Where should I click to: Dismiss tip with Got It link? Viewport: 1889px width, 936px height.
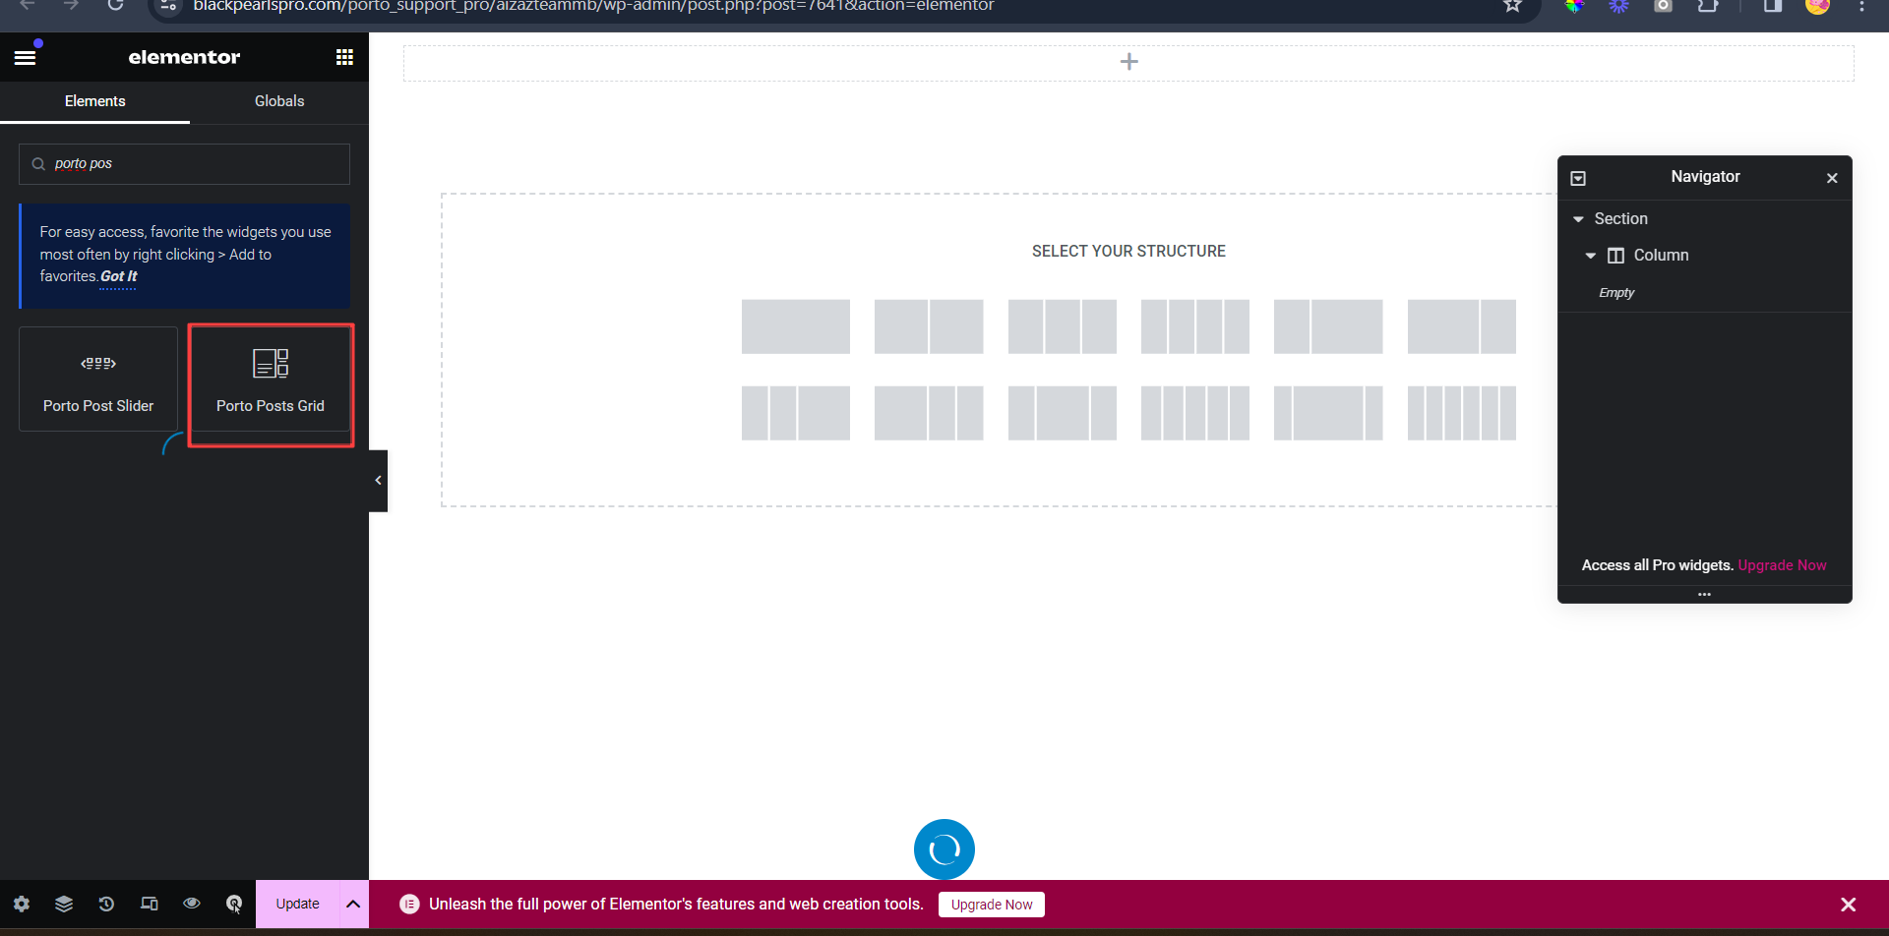(118, 277)
